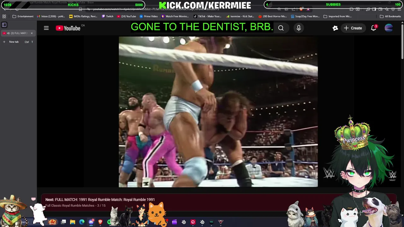Select the FULL MATCH vertical tab
This screenshot has height=227, width=404.
pos(18,33)
